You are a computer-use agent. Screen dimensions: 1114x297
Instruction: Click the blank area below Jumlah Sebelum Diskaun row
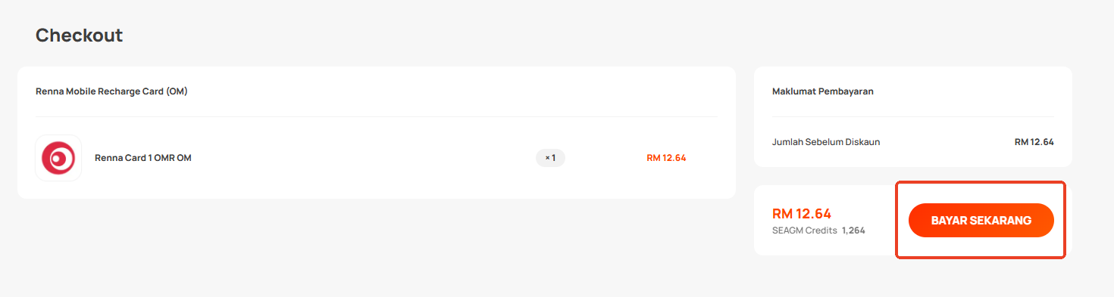click(913, 157)
